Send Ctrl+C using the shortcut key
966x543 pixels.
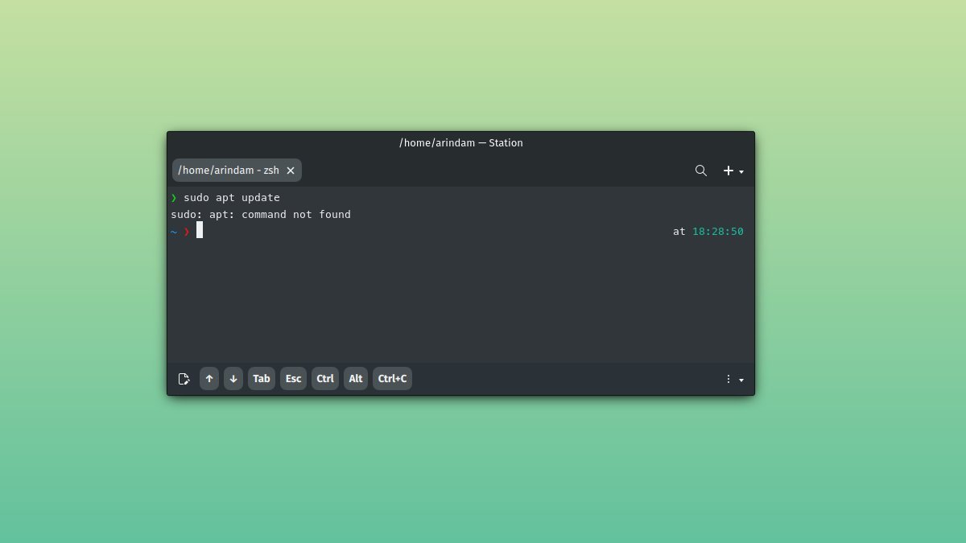point(392,378)
